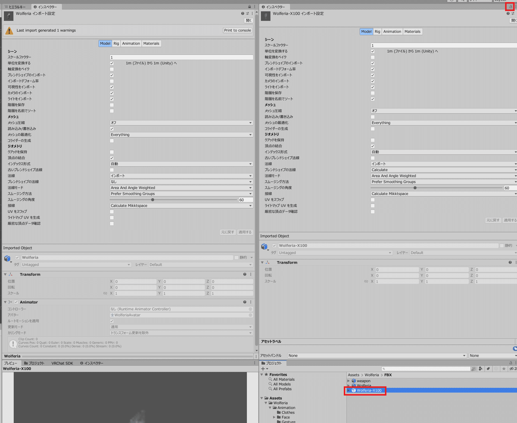The height and width of the screenshot is (423, 517).
Task: Open help for left Transform component
Action: (245, 274)
